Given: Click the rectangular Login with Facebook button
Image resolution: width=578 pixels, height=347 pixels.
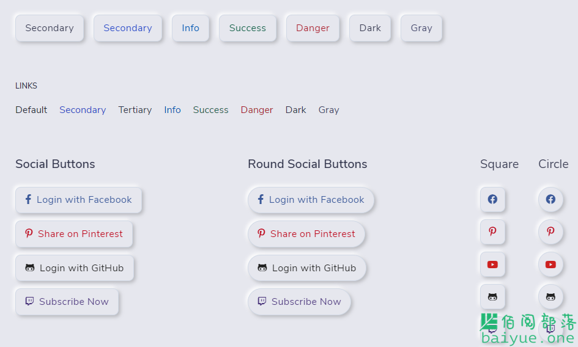Looking at the screenshot, I should coord(78,200).
